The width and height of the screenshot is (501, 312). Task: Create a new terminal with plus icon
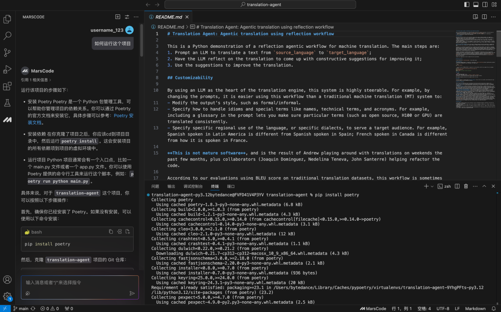coord(426,186)
